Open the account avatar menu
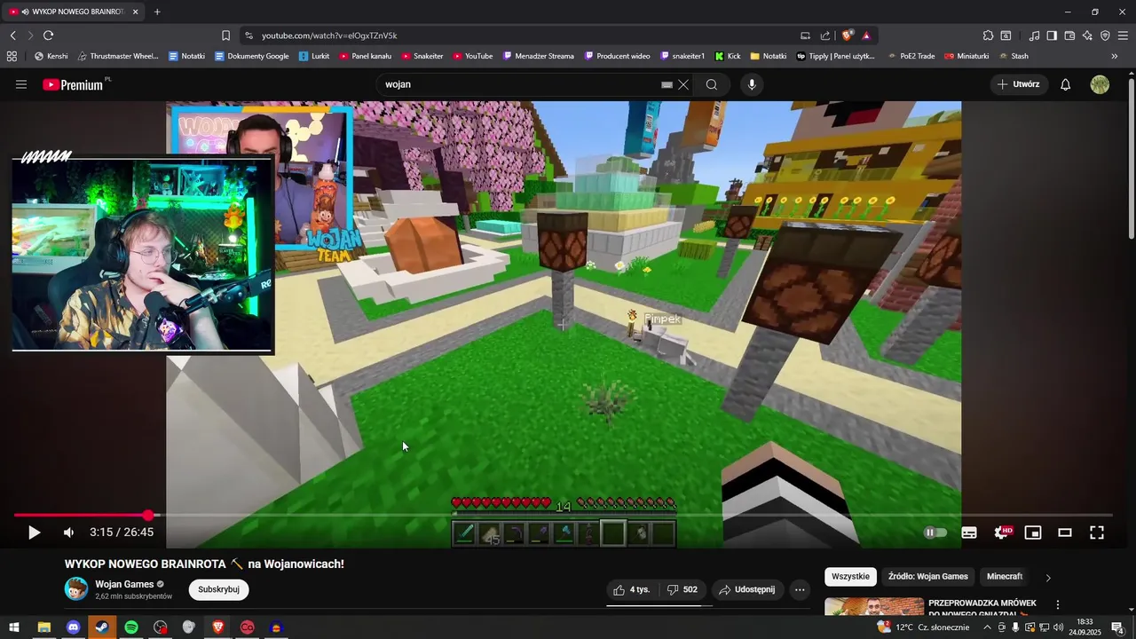Viewport: 1136px width, 639px height. click(x=1100, y=84)
